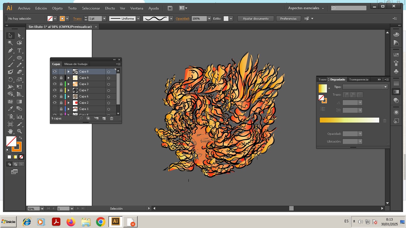Select the Pencil tool
Screen dimensions: 406x228
19,65
